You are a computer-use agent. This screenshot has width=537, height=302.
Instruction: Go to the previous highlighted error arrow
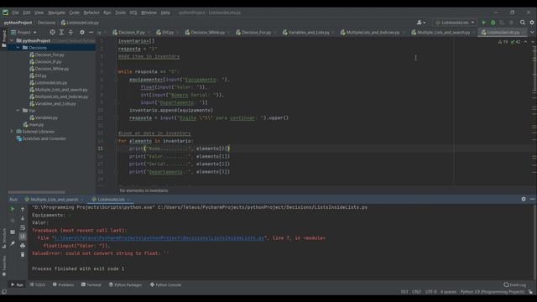click(x=525, y=42)
